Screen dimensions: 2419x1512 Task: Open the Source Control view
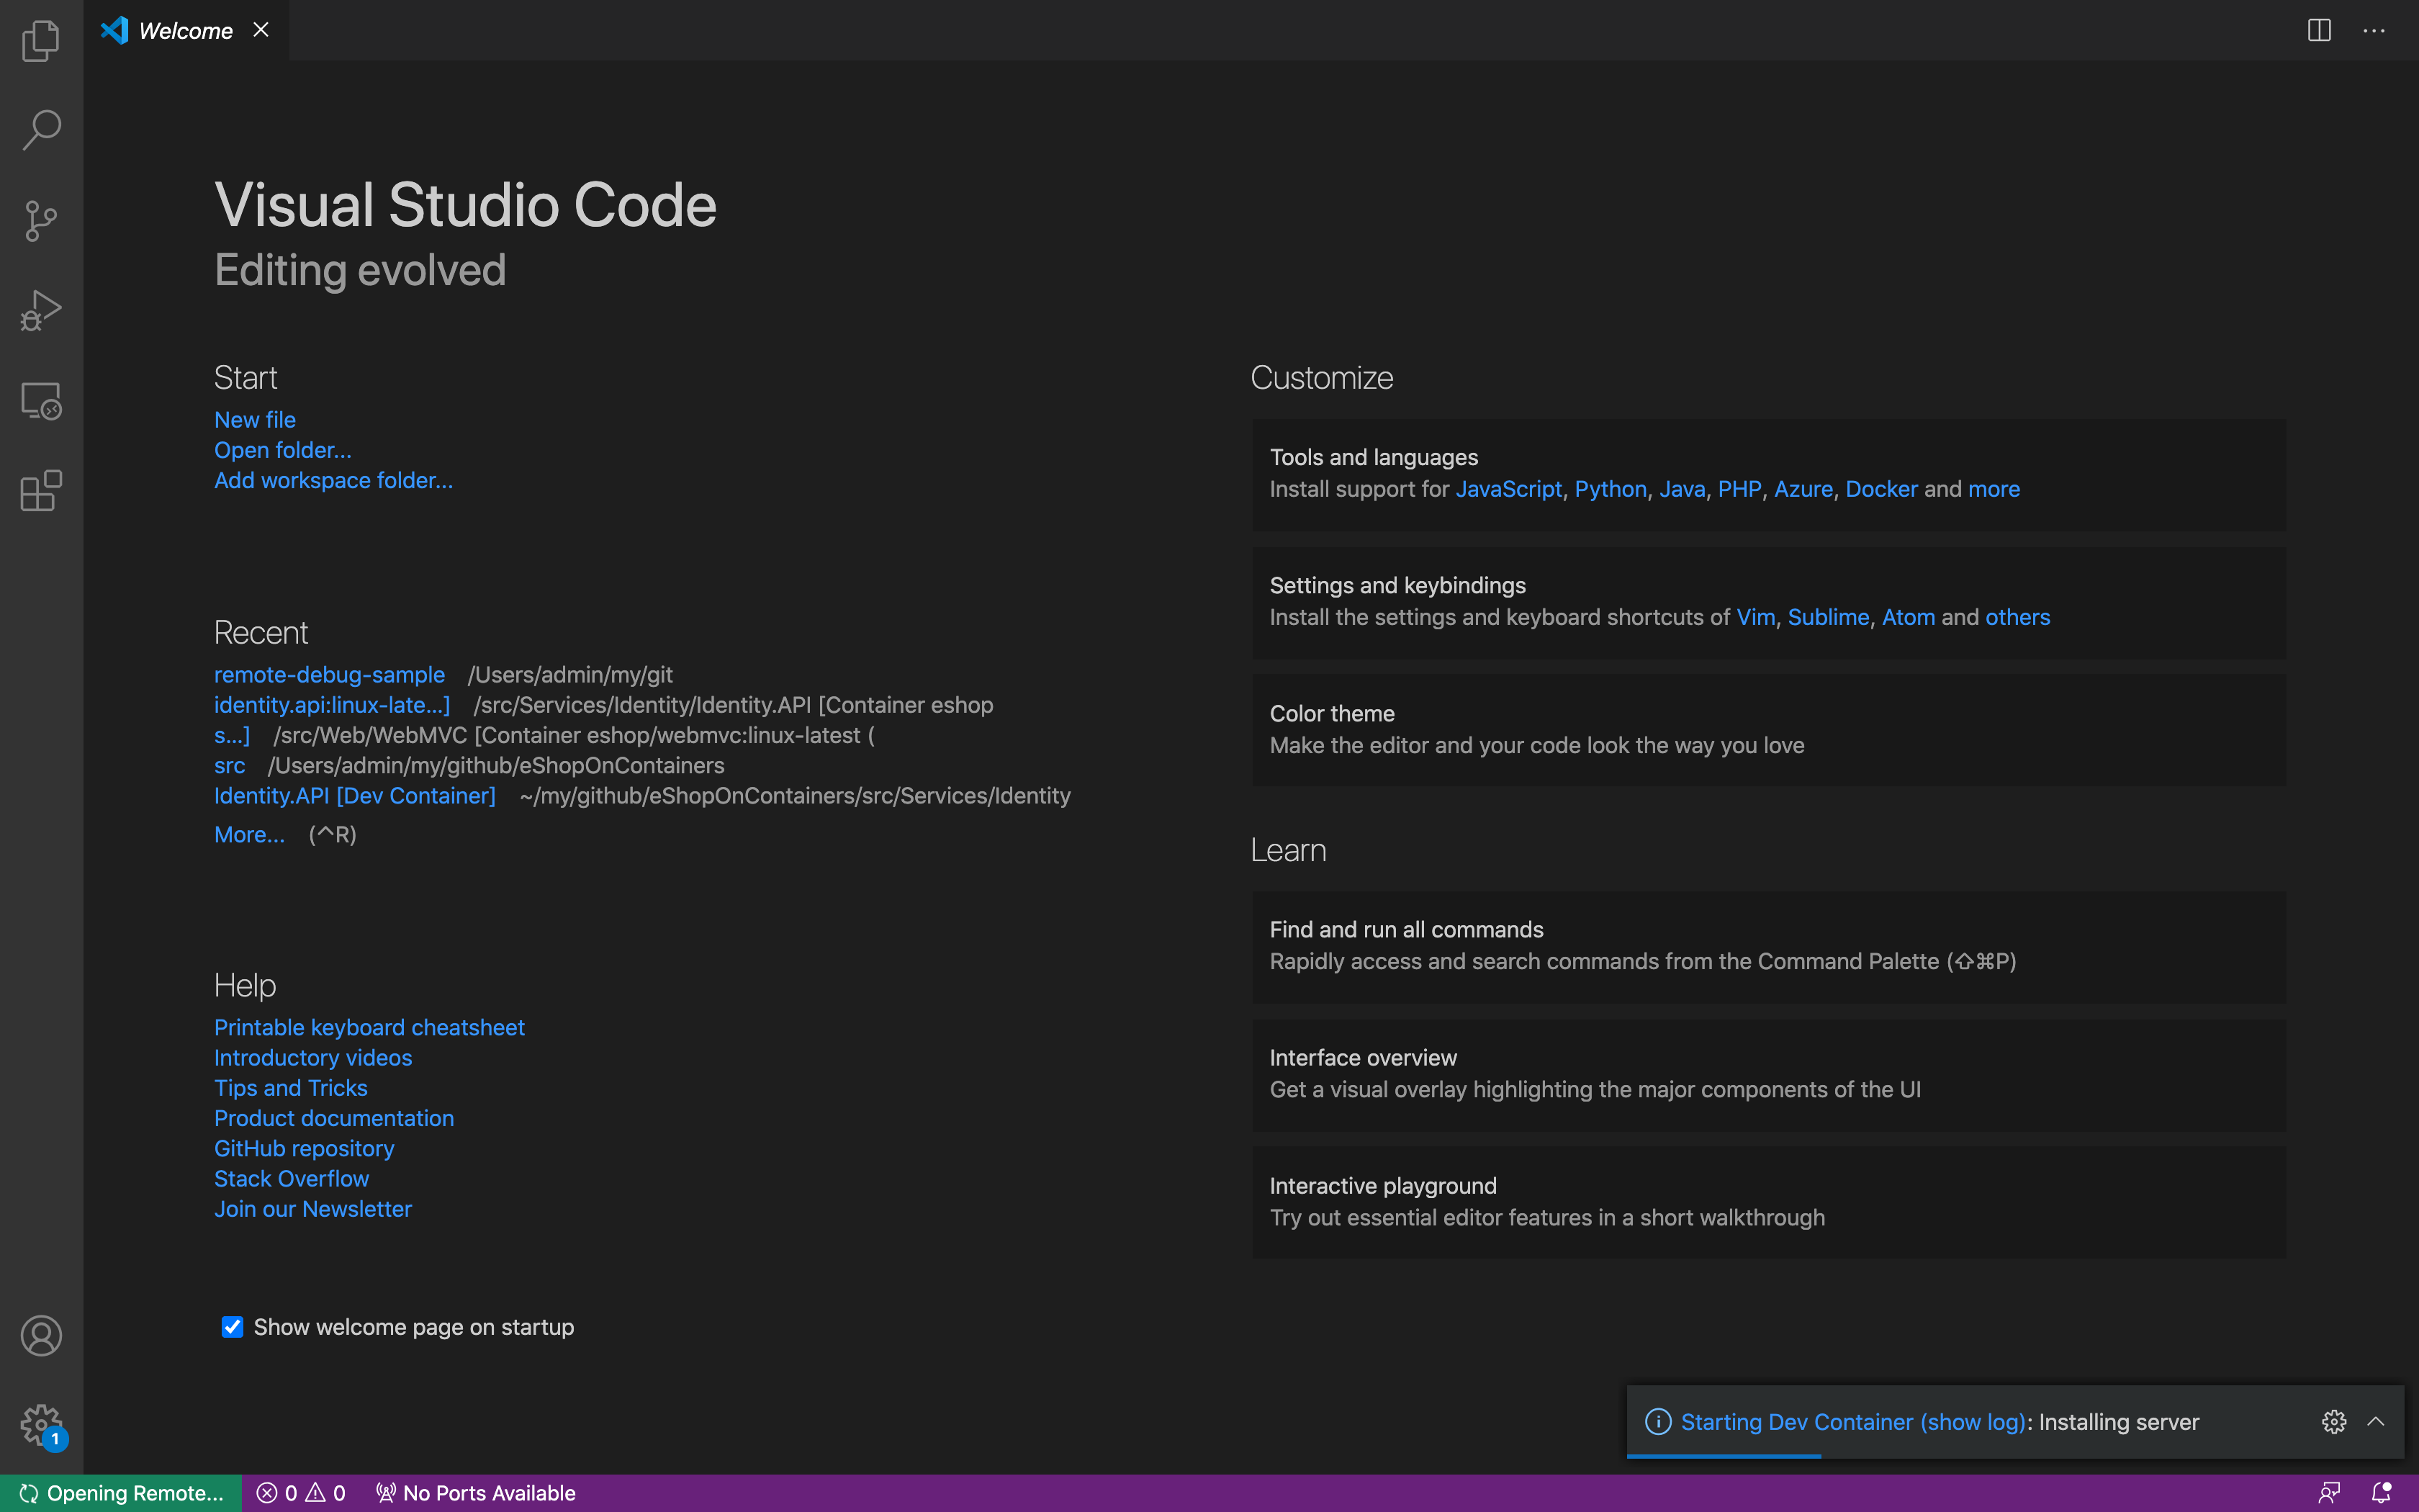click(x=41, y=220)
